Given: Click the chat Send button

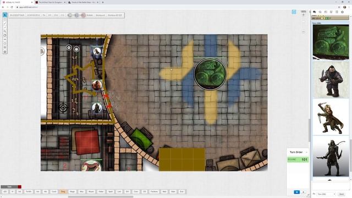Looking at the screenshot, I should coord(341,194).
